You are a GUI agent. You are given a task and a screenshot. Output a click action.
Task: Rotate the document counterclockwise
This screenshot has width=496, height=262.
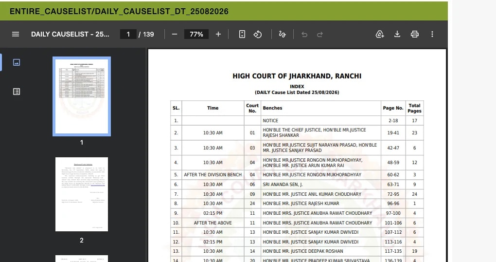tap(258, 34)
